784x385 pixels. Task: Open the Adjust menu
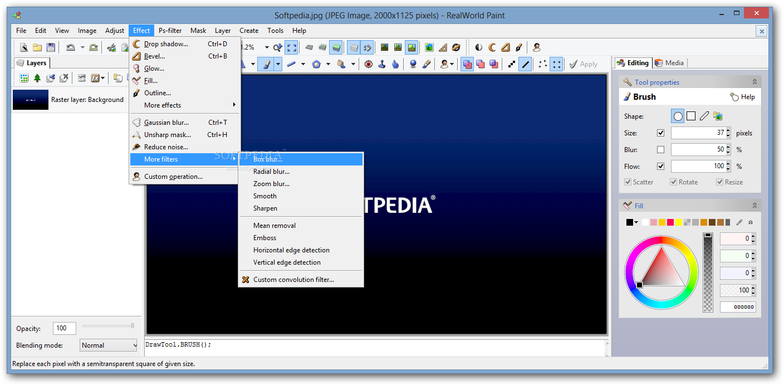[115, 31]
